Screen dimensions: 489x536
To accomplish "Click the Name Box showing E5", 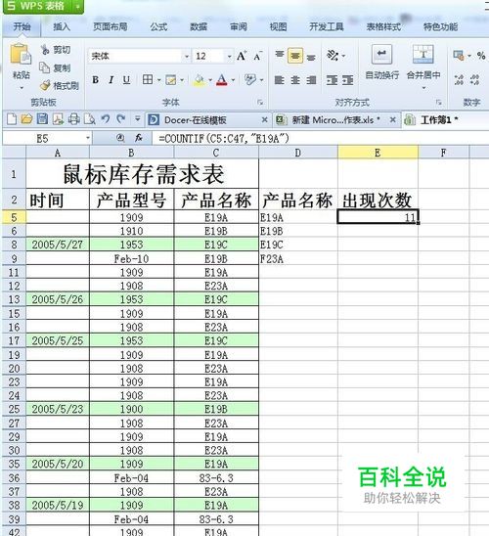I will (x=47, y=138).
